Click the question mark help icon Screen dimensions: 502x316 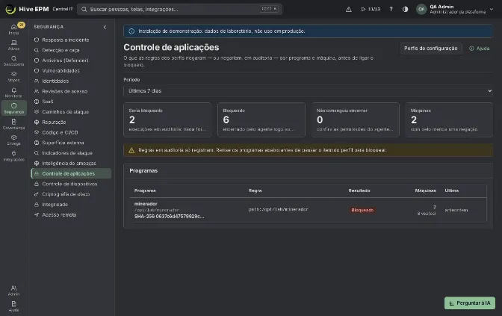coord(391,9)
